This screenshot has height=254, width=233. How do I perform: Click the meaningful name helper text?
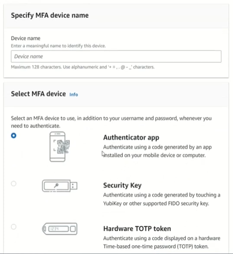click(58, 46)
